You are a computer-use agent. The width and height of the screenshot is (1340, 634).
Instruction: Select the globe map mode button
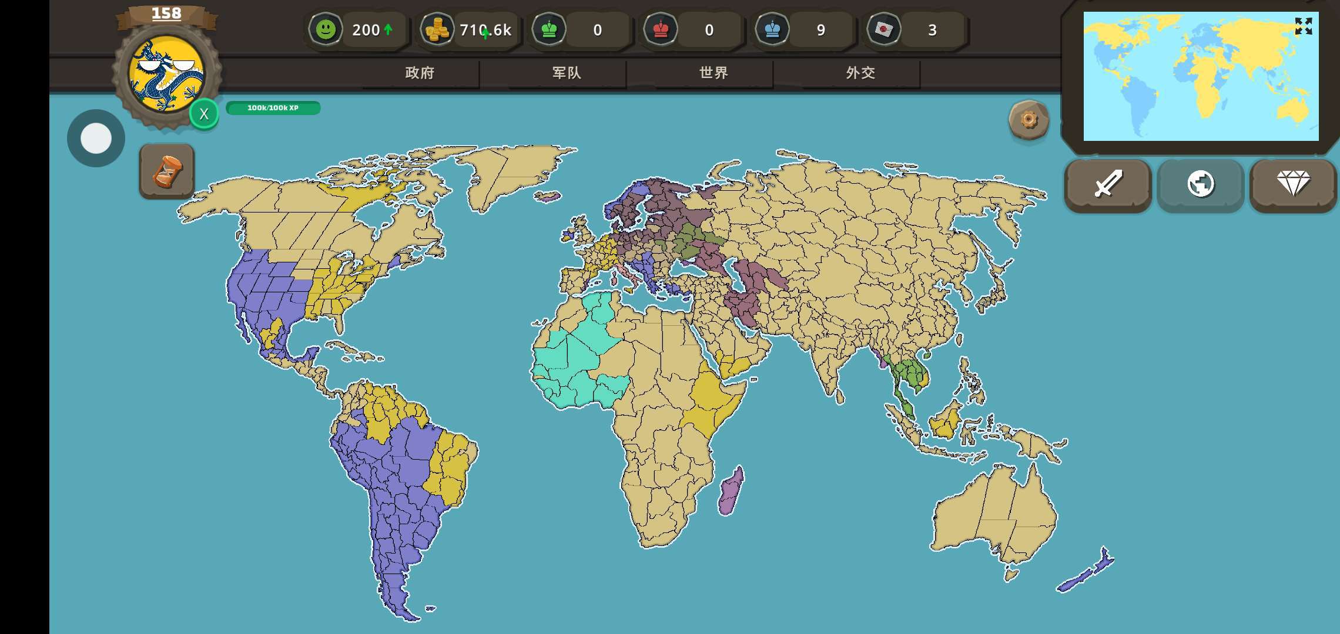coord(1200,184)
